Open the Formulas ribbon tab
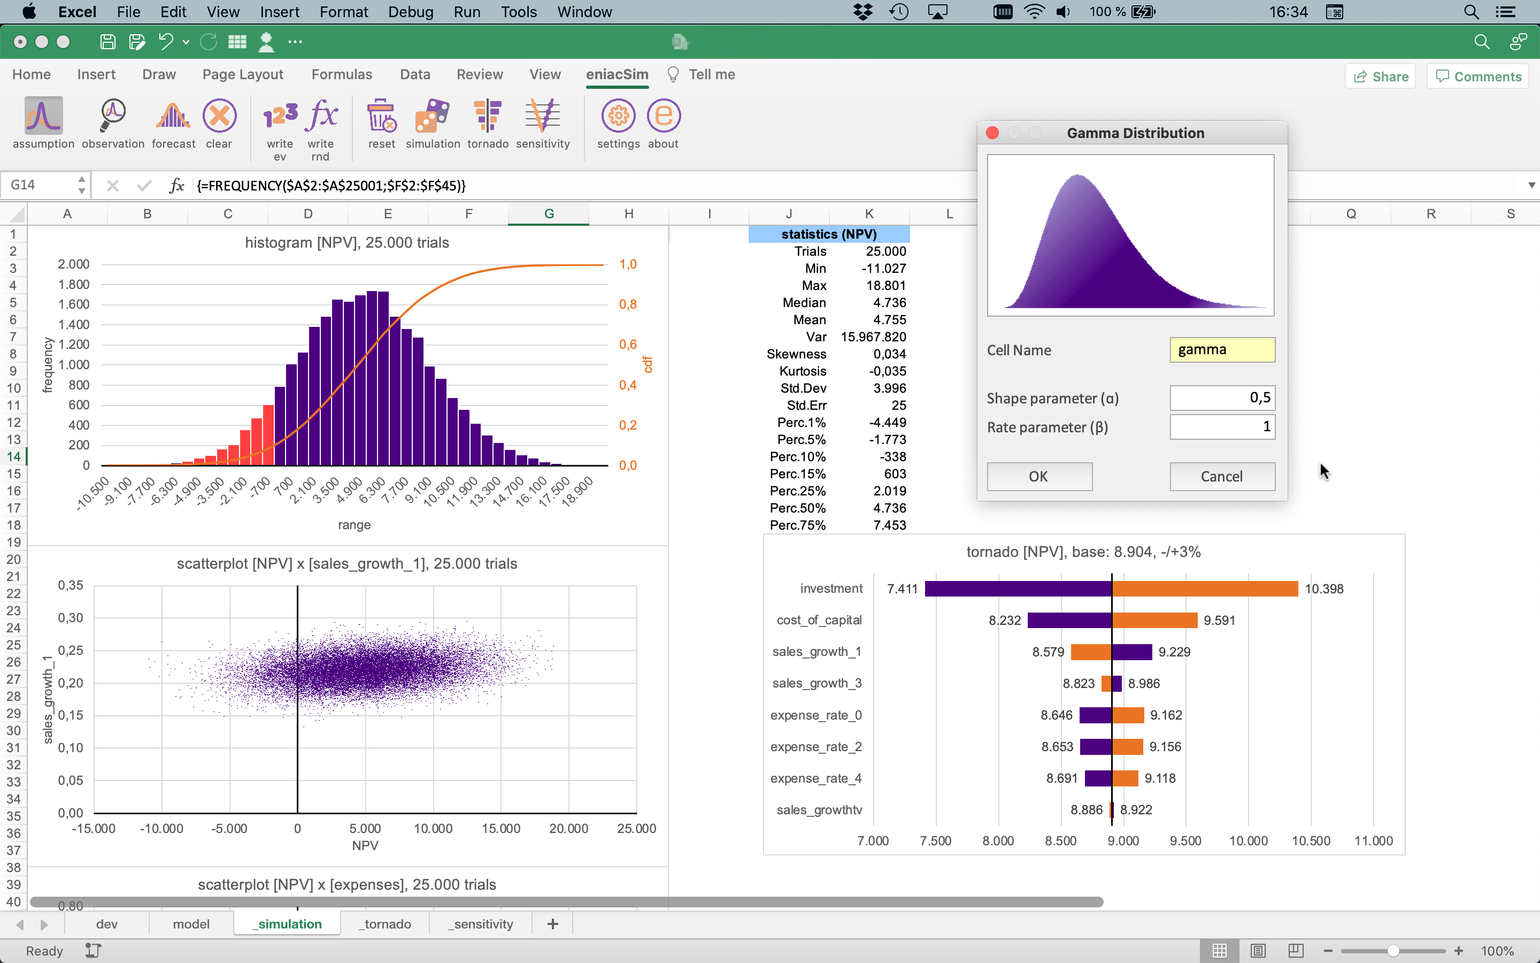Image resolution: width=1540 pixels, height=963 pixels. (x=342, y=74)
